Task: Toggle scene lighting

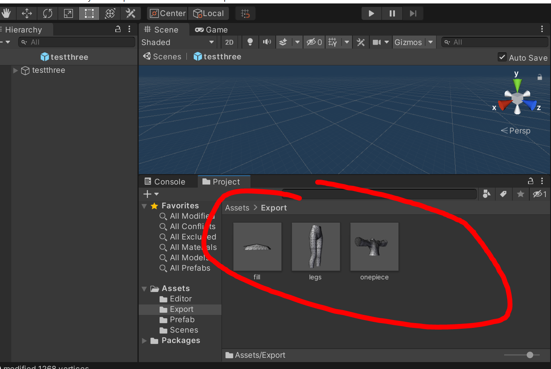Action: [x=250, y=42]
